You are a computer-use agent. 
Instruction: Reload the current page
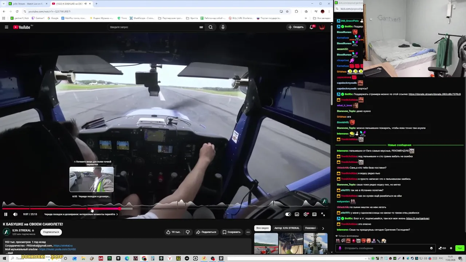pos(17,11)
